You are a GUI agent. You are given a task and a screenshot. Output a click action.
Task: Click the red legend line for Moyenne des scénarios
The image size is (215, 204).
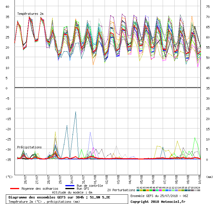(x=15, y=189)
